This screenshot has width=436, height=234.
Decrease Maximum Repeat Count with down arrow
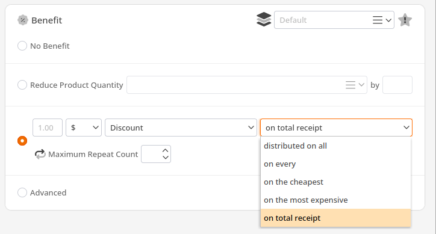[166, 157]
